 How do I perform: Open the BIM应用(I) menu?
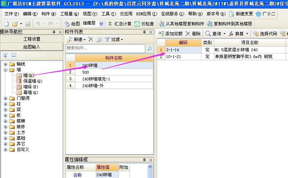click(x=147, y=14)
